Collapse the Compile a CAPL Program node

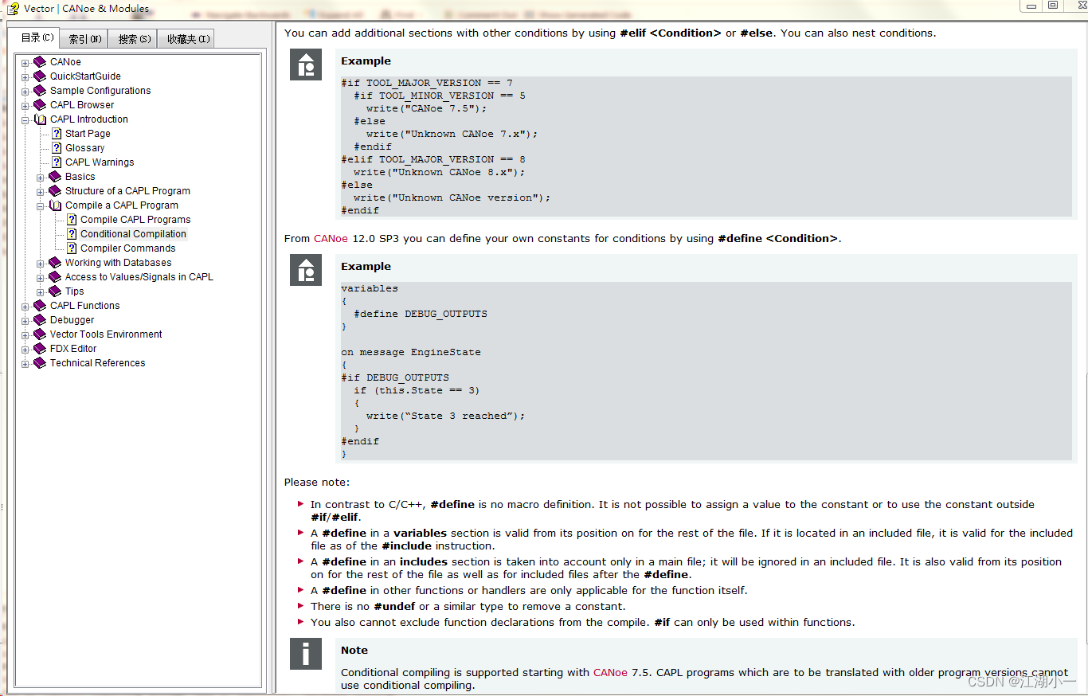[x=41, y=206]
